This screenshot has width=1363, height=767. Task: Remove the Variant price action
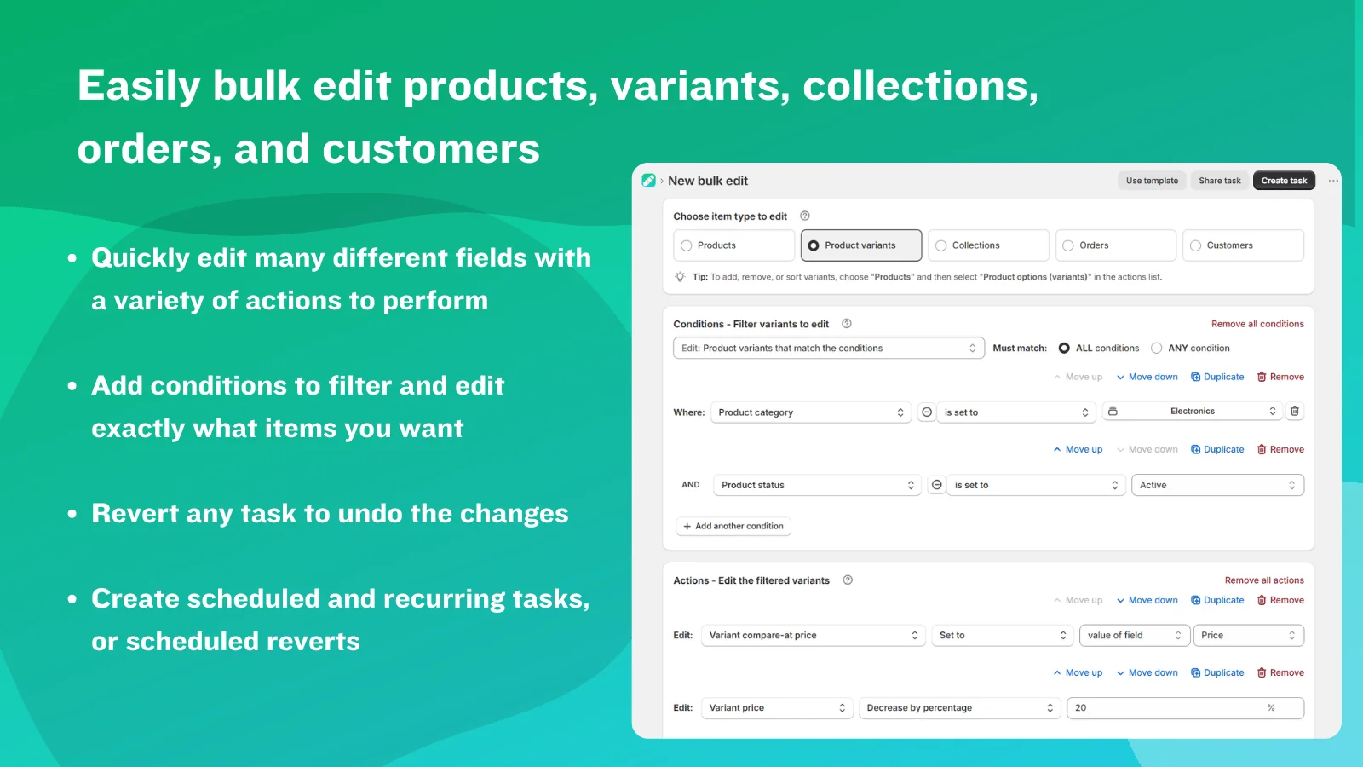coord(1280,672)
